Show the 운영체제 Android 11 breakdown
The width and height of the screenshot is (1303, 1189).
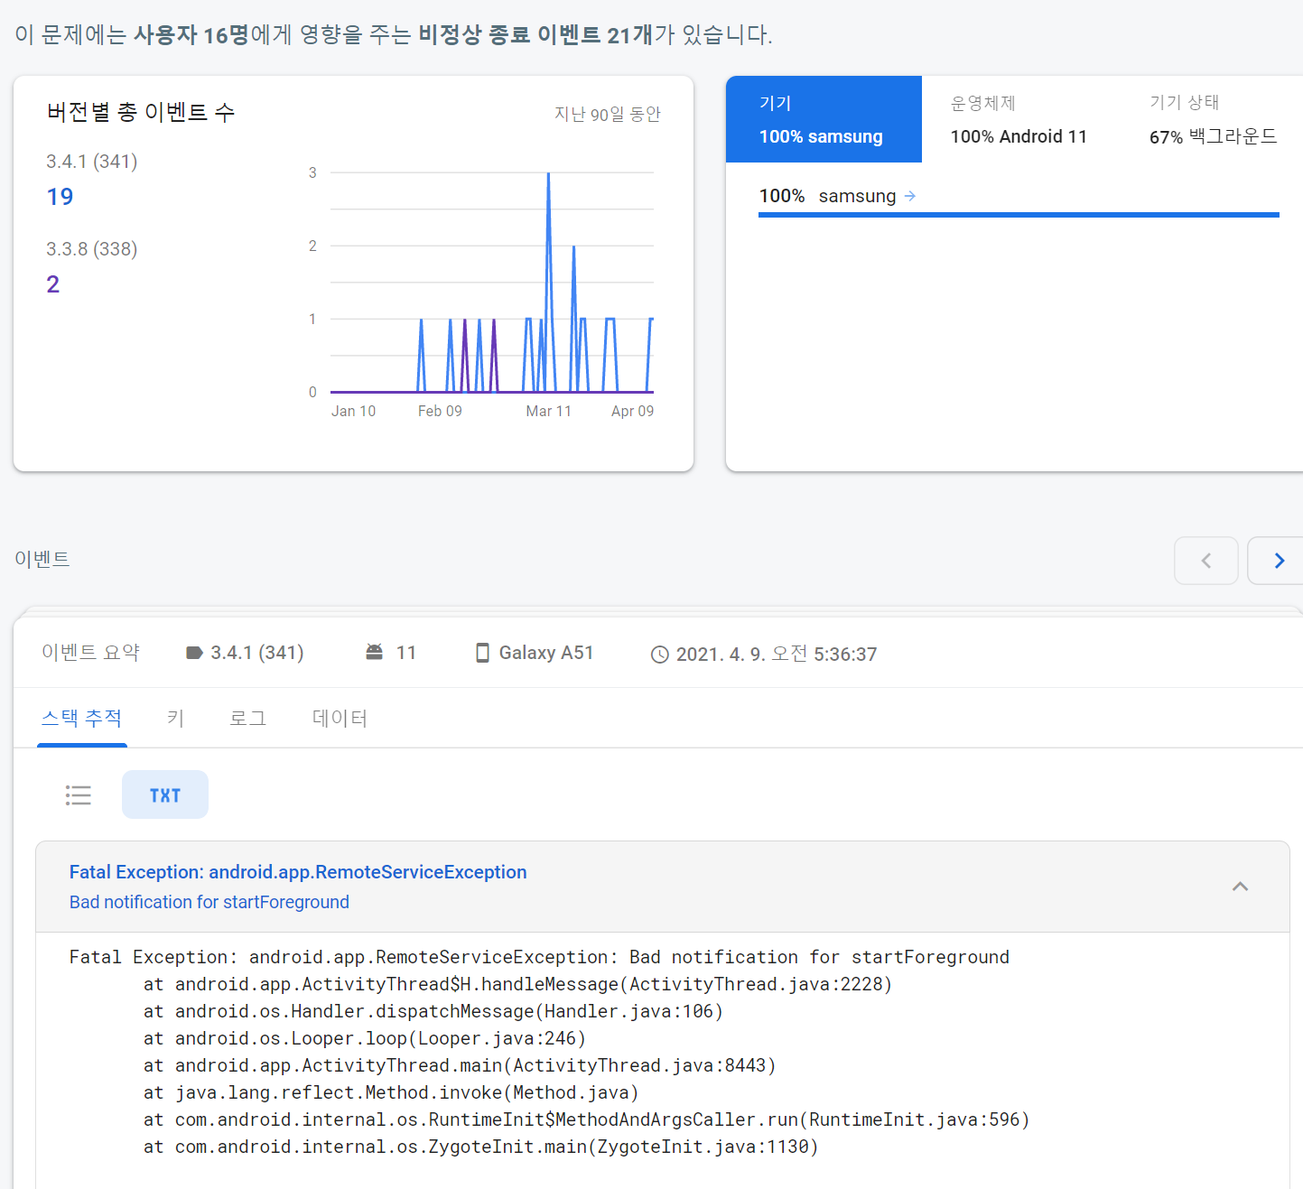1019,119
